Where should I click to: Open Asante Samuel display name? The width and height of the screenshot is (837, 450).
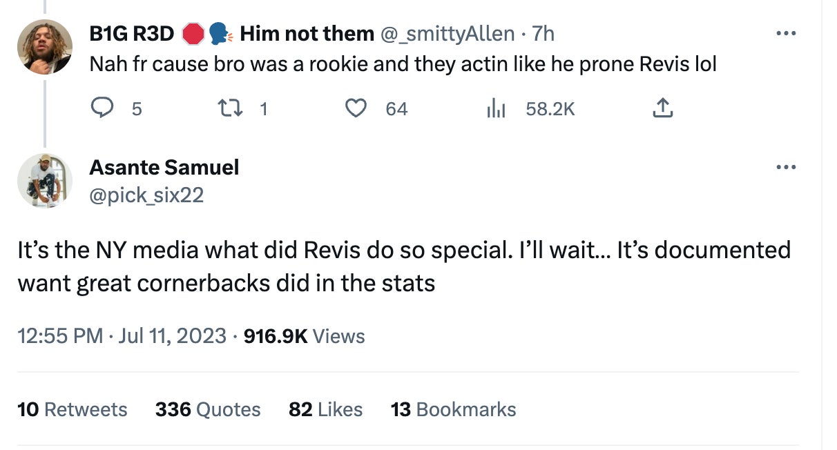pos(164,167)
